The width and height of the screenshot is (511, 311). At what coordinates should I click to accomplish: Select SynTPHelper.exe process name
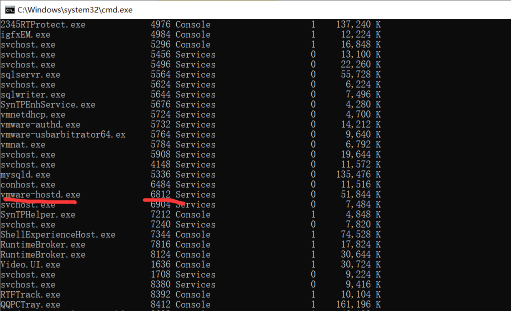coord(38,214)
